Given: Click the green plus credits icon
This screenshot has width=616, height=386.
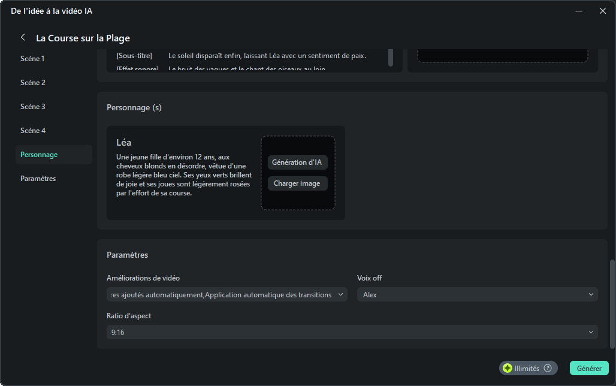Looking at the screenshot, I should (x=507, y=368).
